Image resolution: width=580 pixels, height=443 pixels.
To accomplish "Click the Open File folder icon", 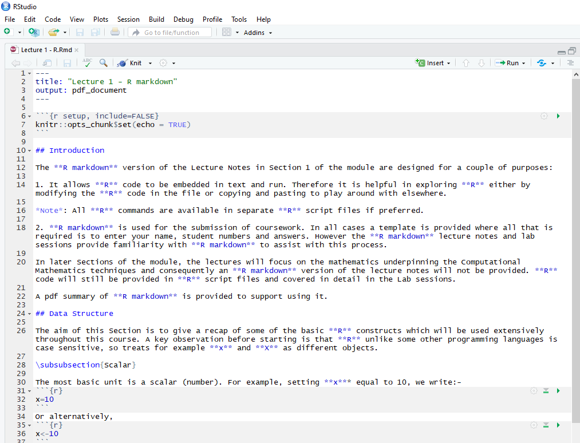I will (x=53, y=33).
